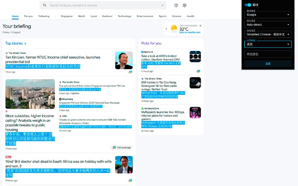
Task: Open full coverage icon for Netlink Trust story
Action: pos(199,101)
